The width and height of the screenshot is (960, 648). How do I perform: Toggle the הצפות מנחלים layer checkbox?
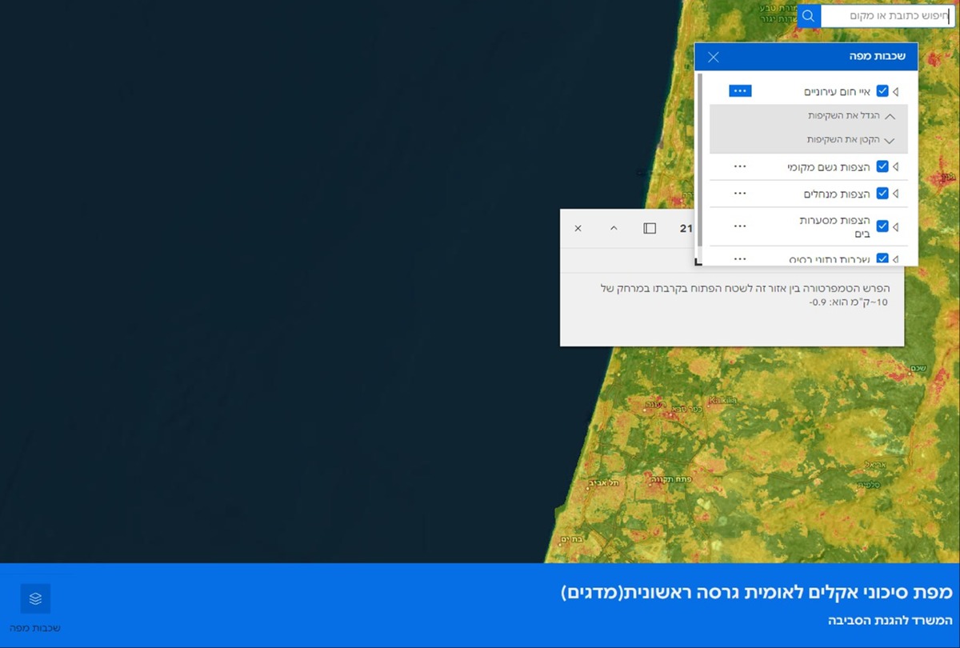[882, 194]
